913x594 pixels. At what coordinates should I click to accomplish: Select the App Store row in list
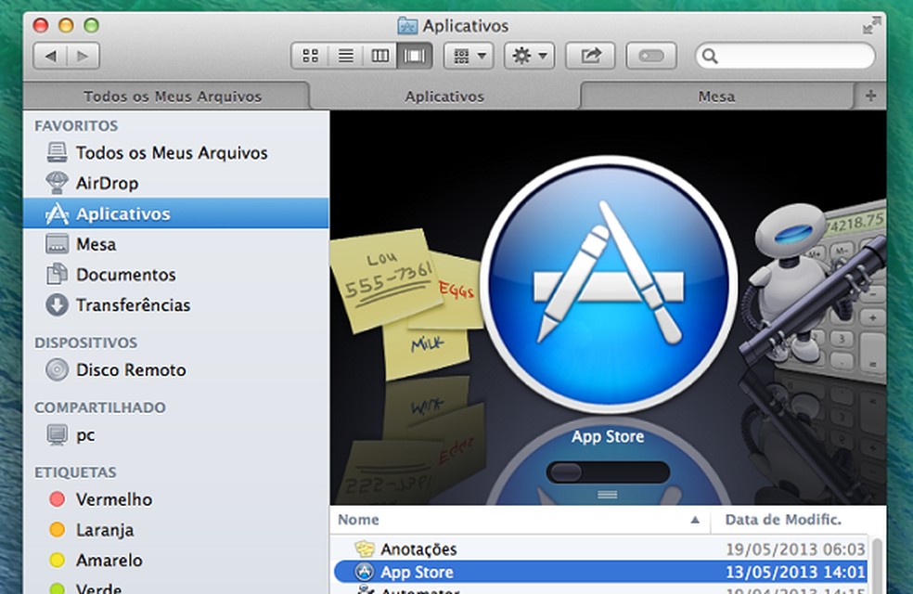point(599,572)
